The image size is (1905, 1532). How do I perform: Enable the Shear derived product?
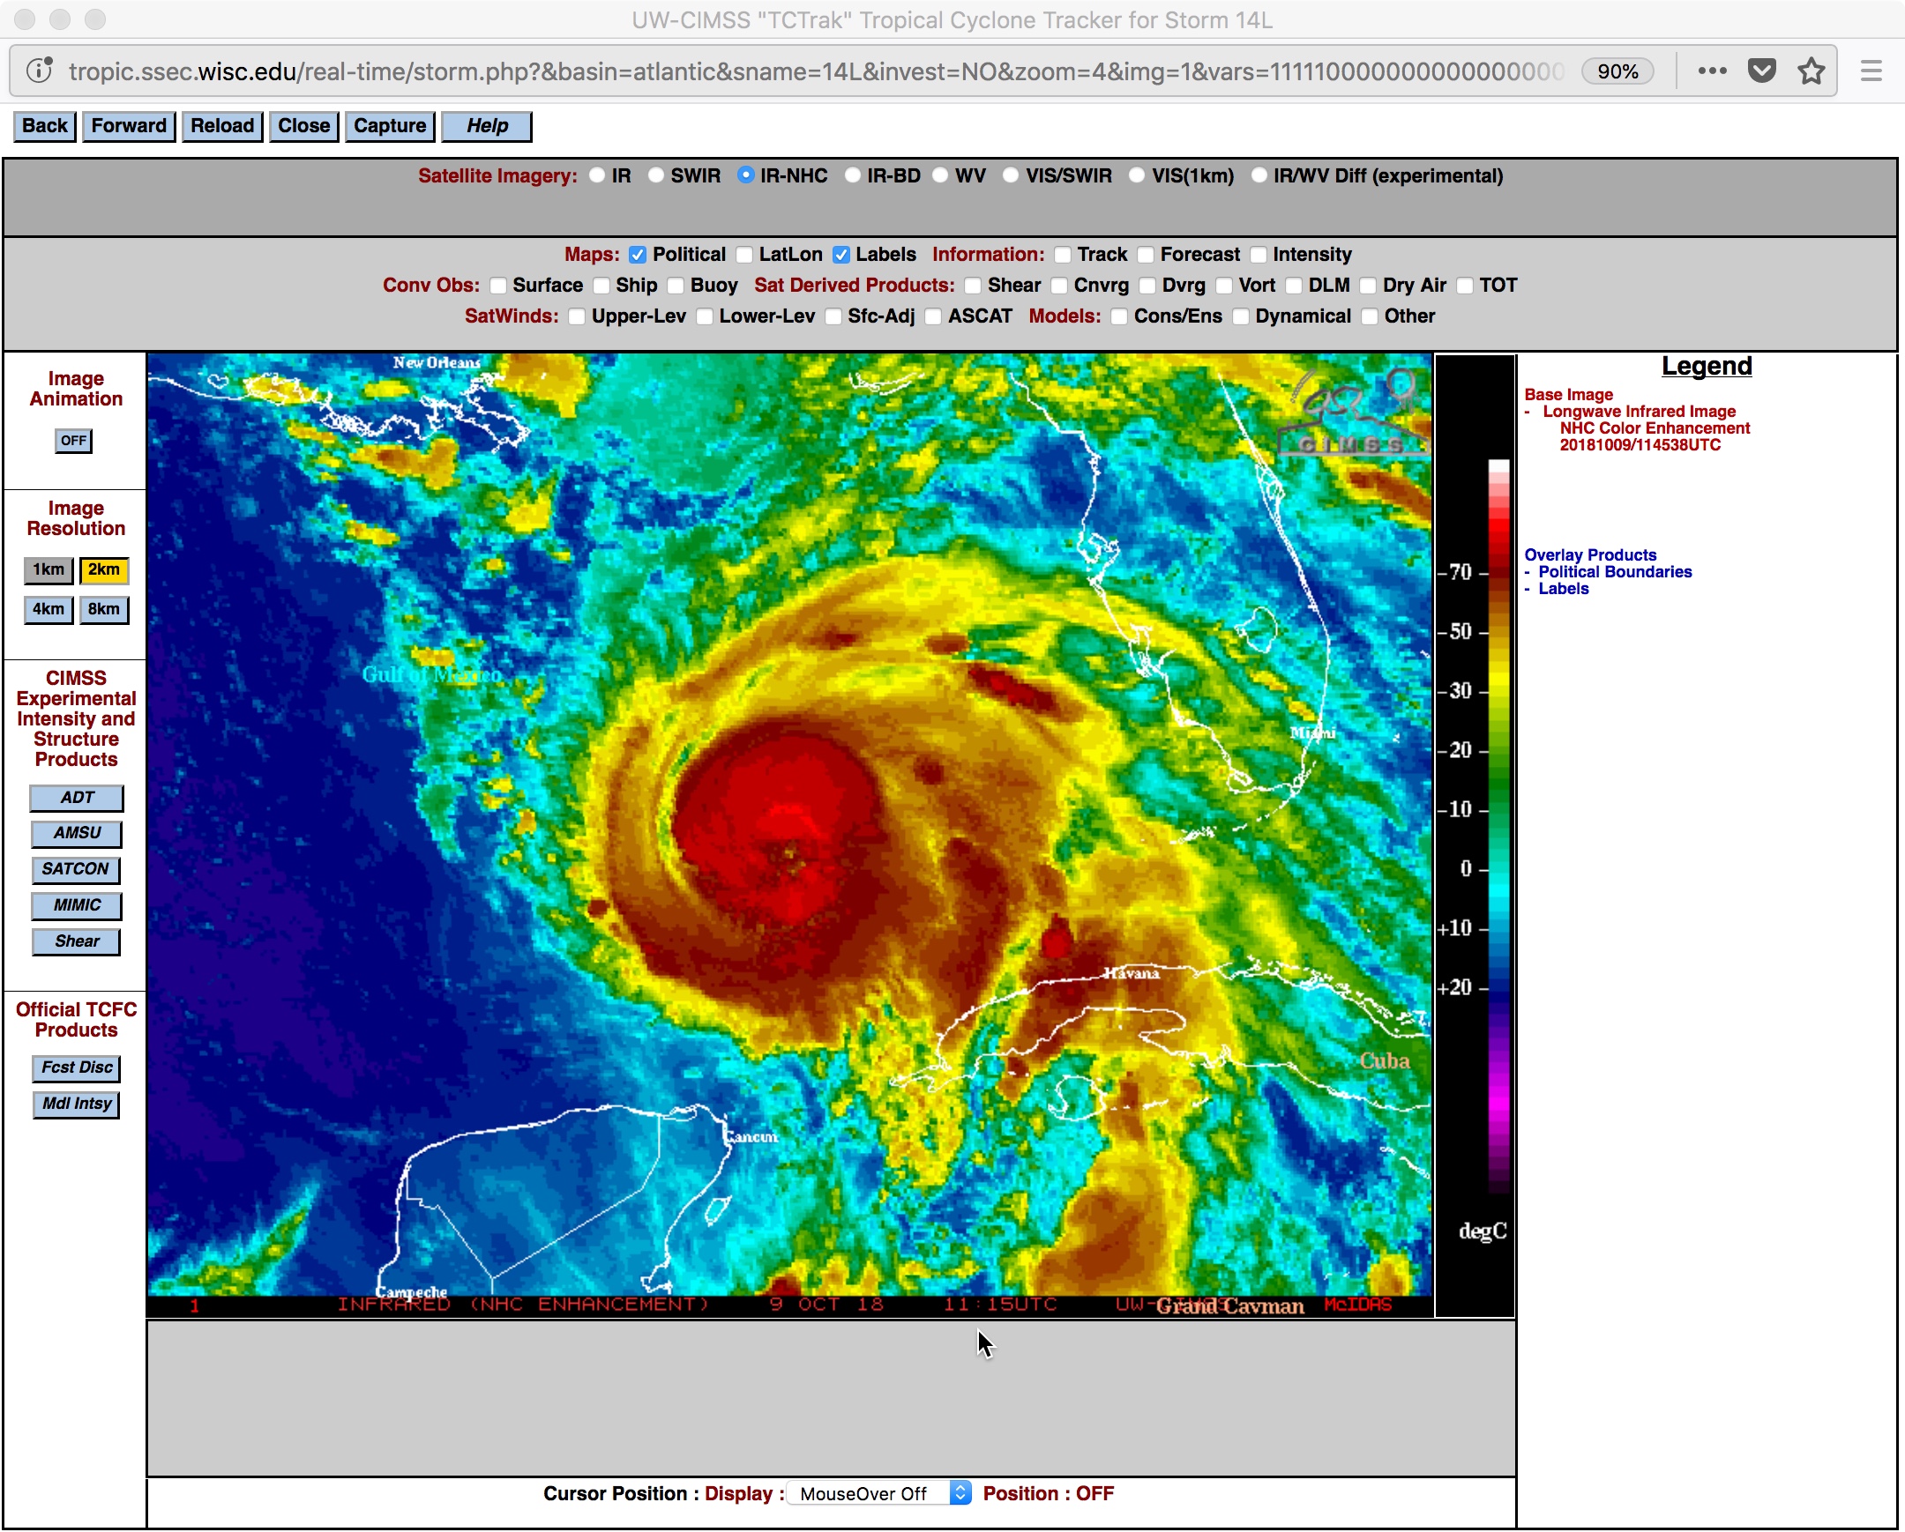tap(973, 286)
